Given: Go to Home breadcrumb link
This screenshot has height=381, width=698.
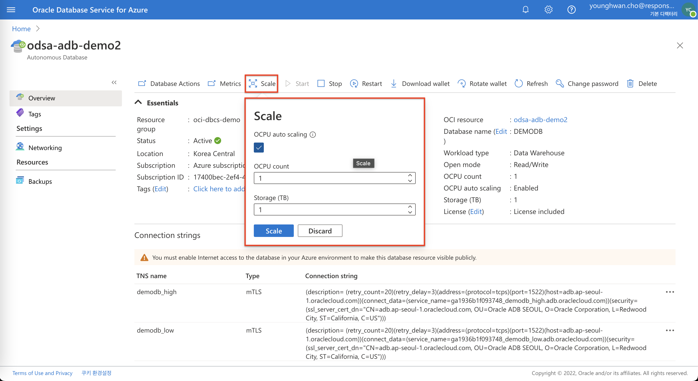Looking at the screenshot, I should pyautogui.click(x=21, y=29).
